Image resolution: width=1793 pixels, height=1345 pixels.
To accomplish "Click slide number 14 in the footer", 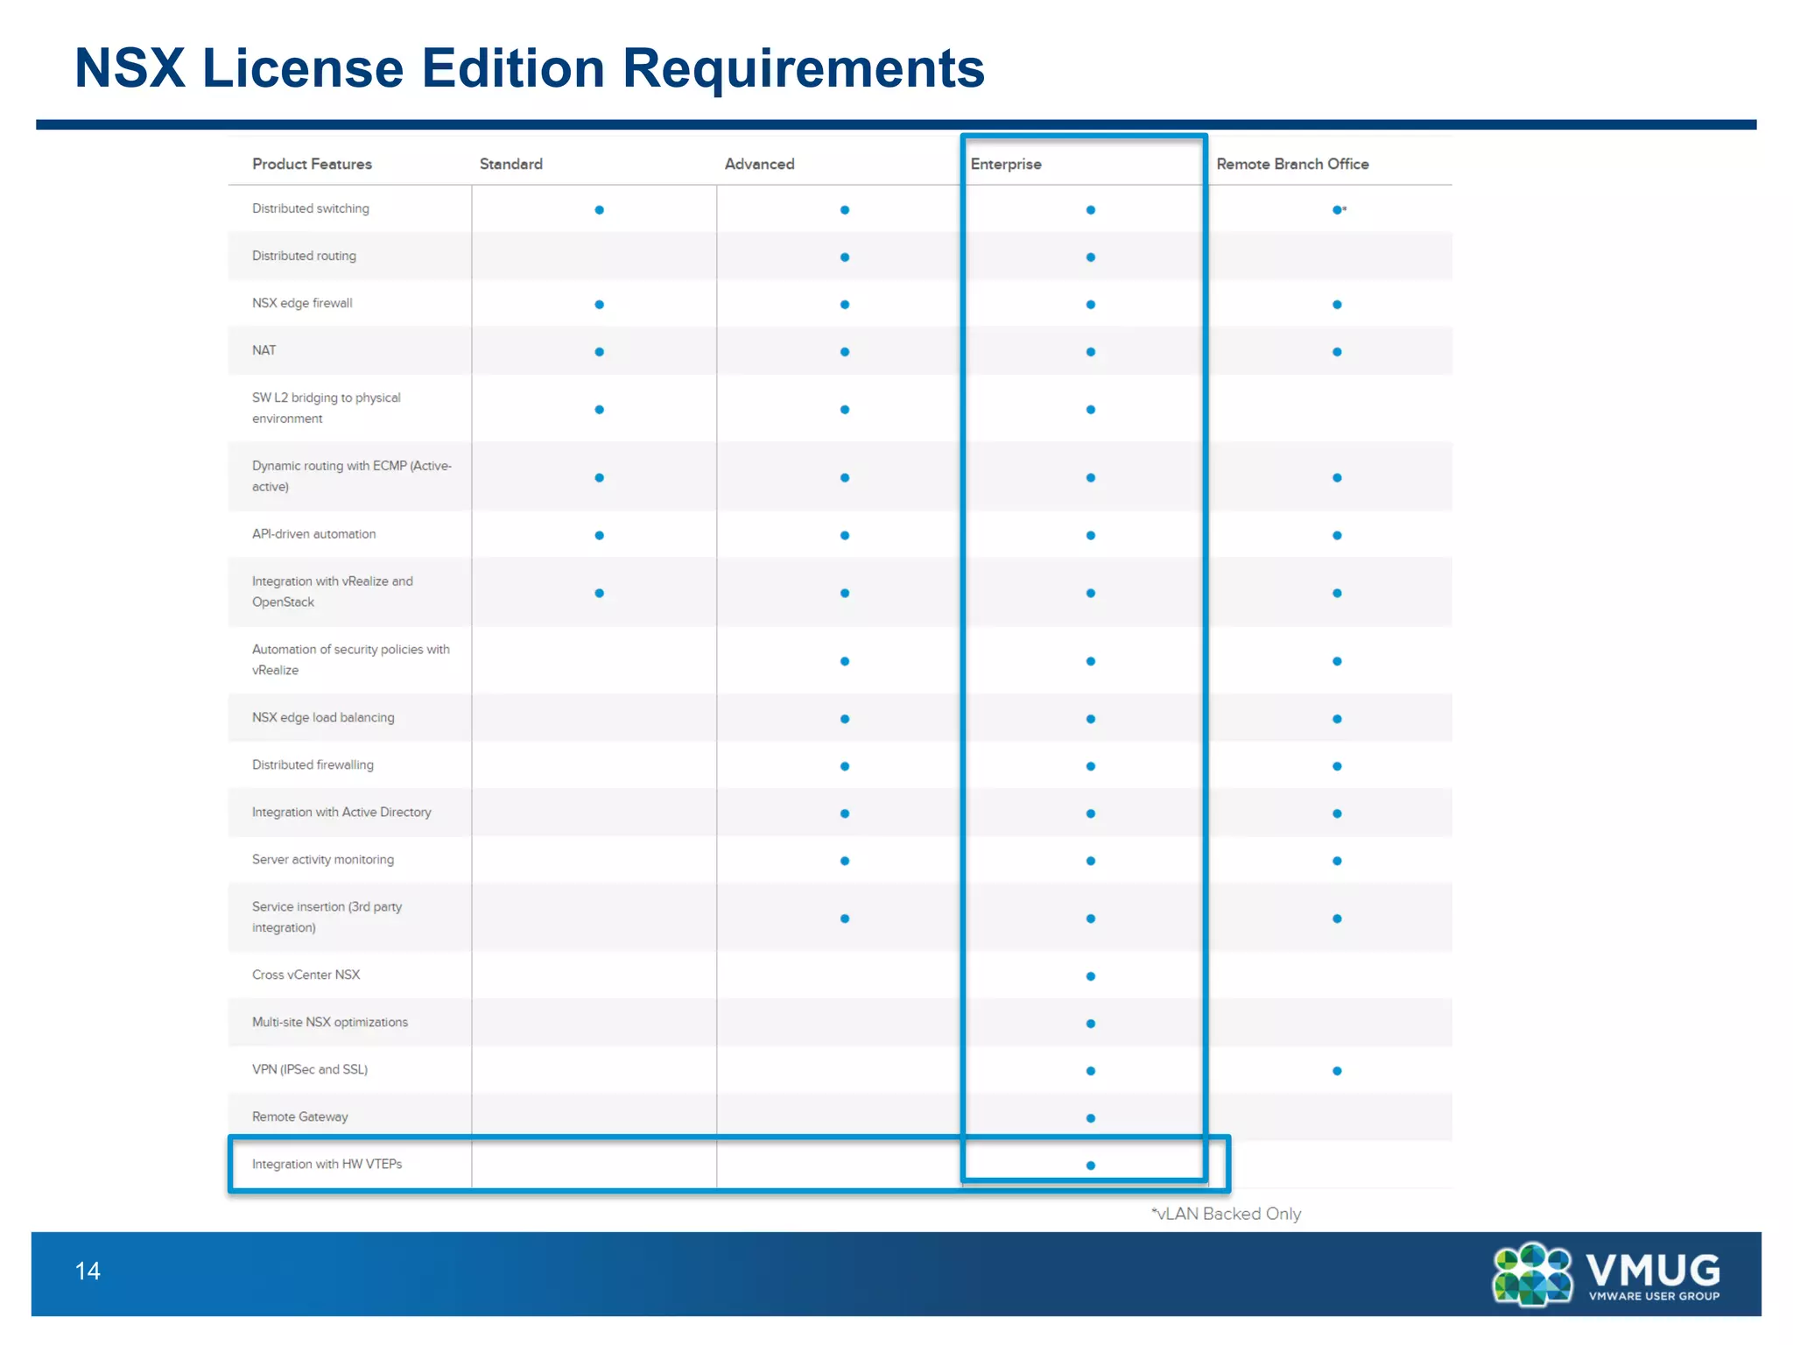I will tap(88, 1271).
